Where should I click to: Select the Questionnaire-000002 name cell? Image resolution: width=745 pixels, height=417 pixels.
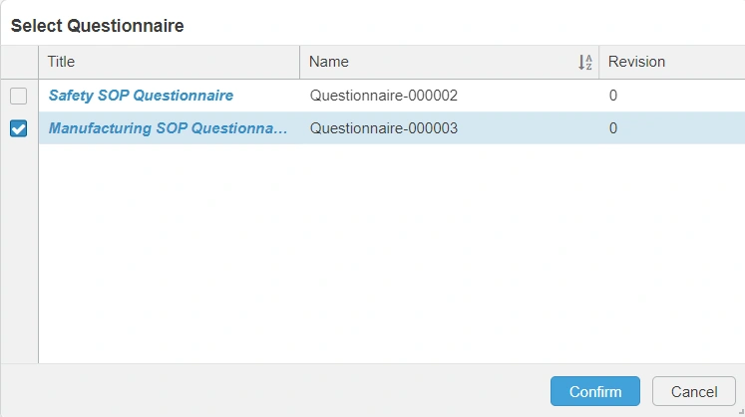(383, 96)
